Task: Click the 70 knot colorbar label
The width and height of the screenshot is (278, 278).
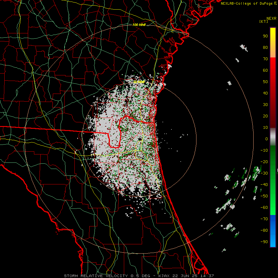Action: click(265, 59)
